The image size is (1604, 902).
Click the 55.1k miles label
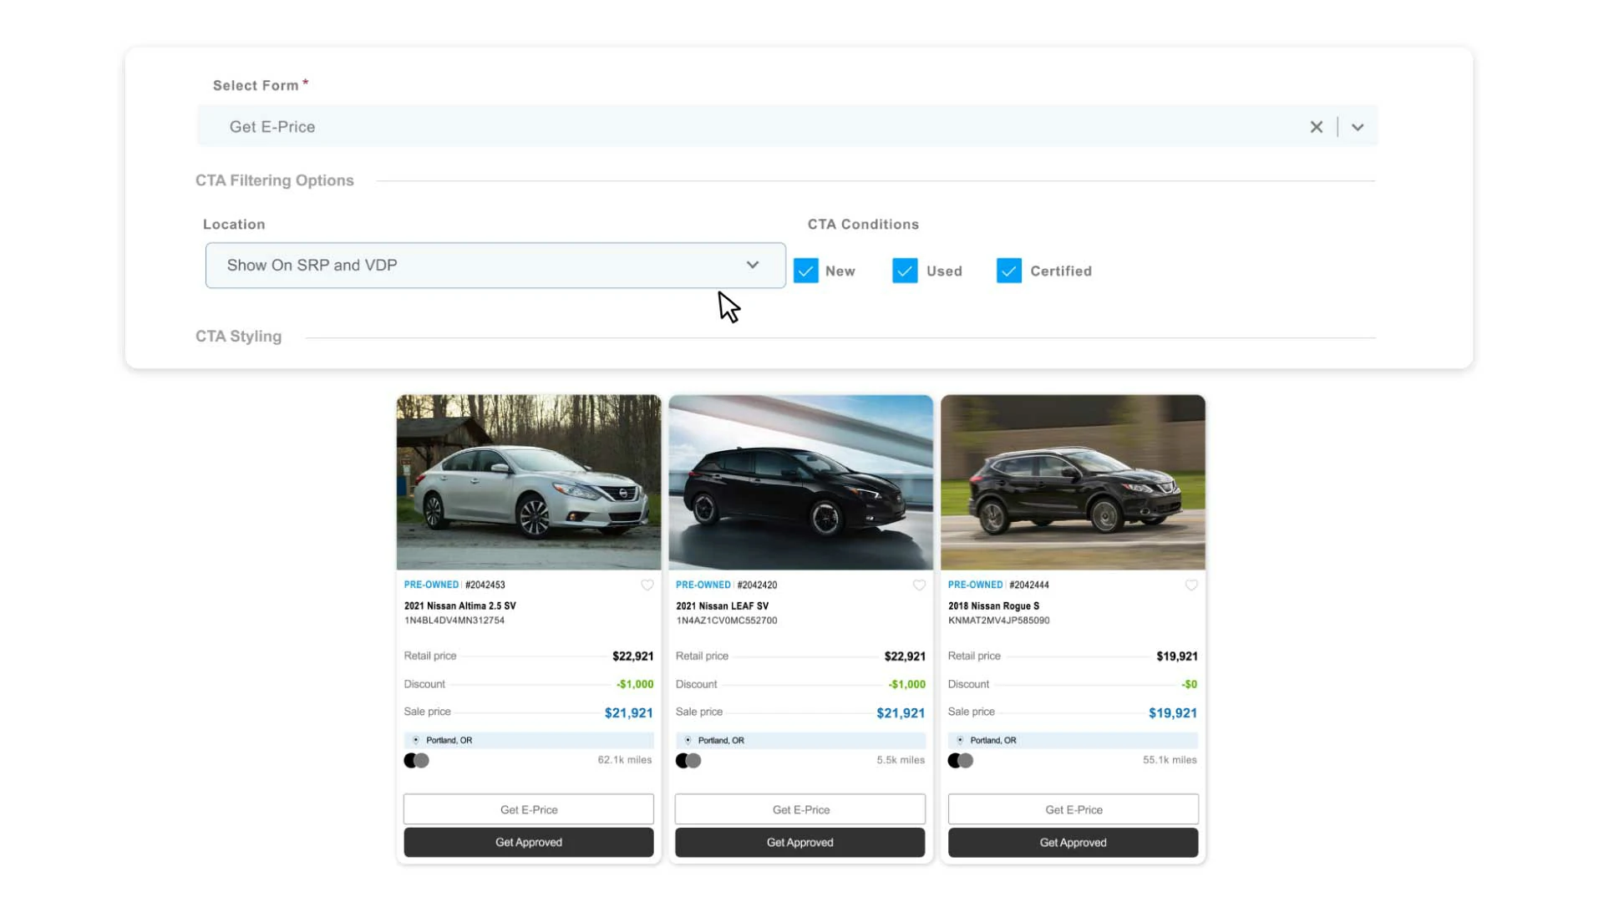[1170, 760]
